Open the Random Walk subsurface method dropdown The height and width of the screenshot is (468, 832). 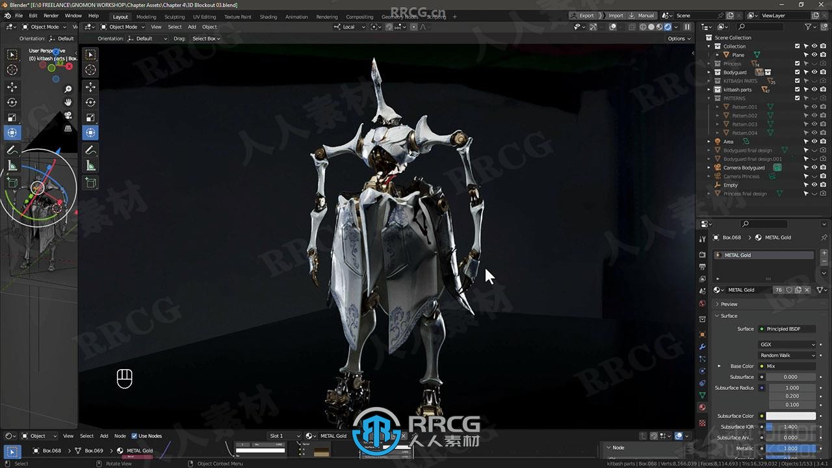(786, 356)
